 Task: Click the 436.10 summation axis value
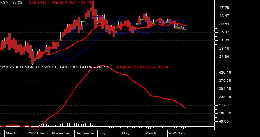(225, 73)
